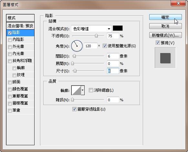Toggle 使用整體光源(G) checkbox
This screenshot has height=152, width=188.
pos(105,46)
